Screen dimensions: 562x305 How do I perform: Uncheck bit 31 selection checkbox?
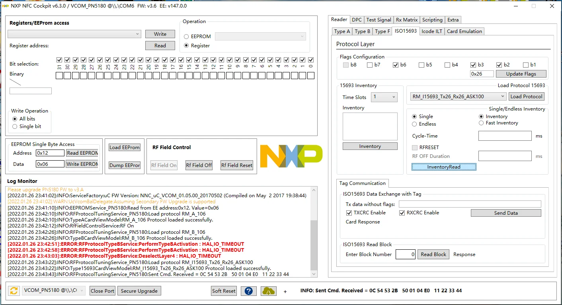pyautogui.click(x=59, y=60)
